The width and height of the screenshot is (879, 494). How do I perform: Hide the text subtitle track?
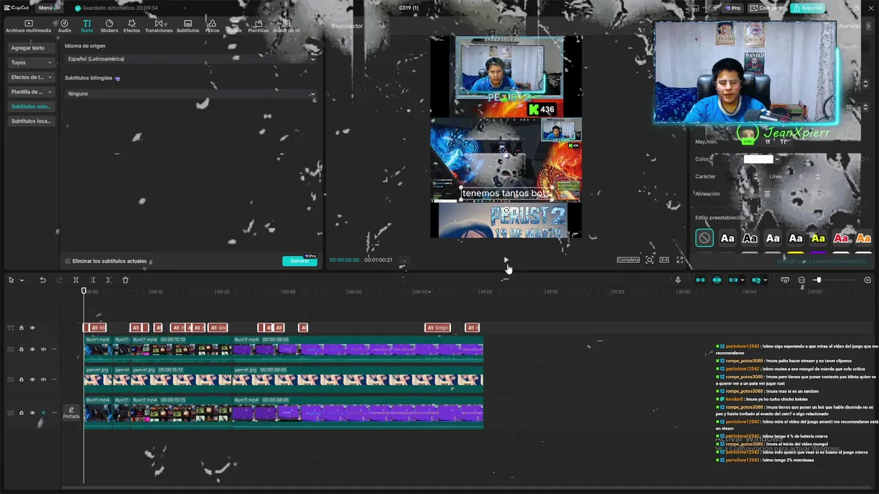tap(32, 328)
